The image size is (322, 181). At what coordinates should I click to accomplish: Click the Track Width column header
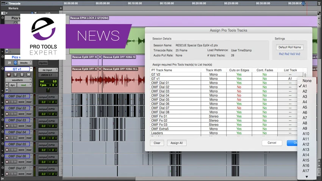214,70
